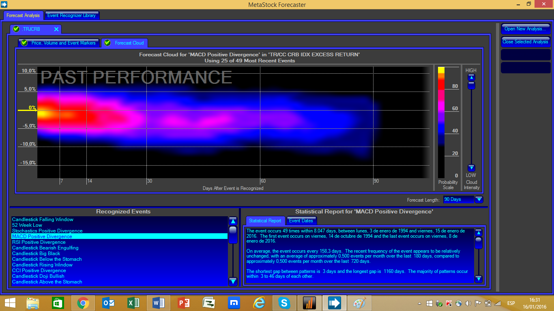554x311 pixels.
Task: Decrease cloud intensity with the LOW arrow
Action: [x=471, y=168]
